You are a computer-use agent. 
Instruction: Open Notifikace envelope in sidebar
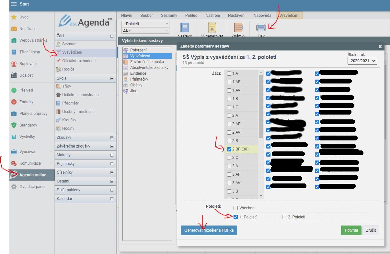click(14, 29)
